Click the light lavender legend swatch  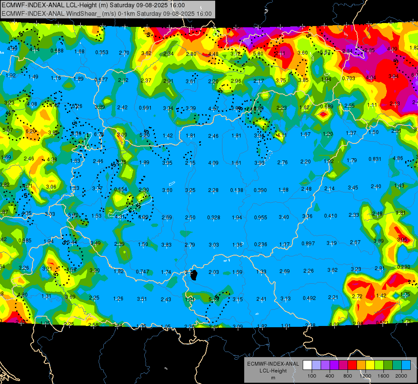click(316, 365)
